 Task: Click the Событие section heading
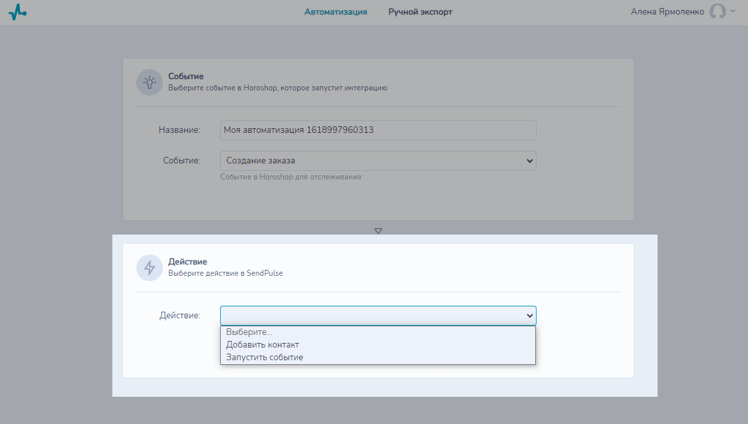pos(186,76)
